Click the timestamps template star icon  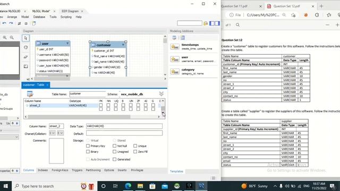click(x=175, y=47)
